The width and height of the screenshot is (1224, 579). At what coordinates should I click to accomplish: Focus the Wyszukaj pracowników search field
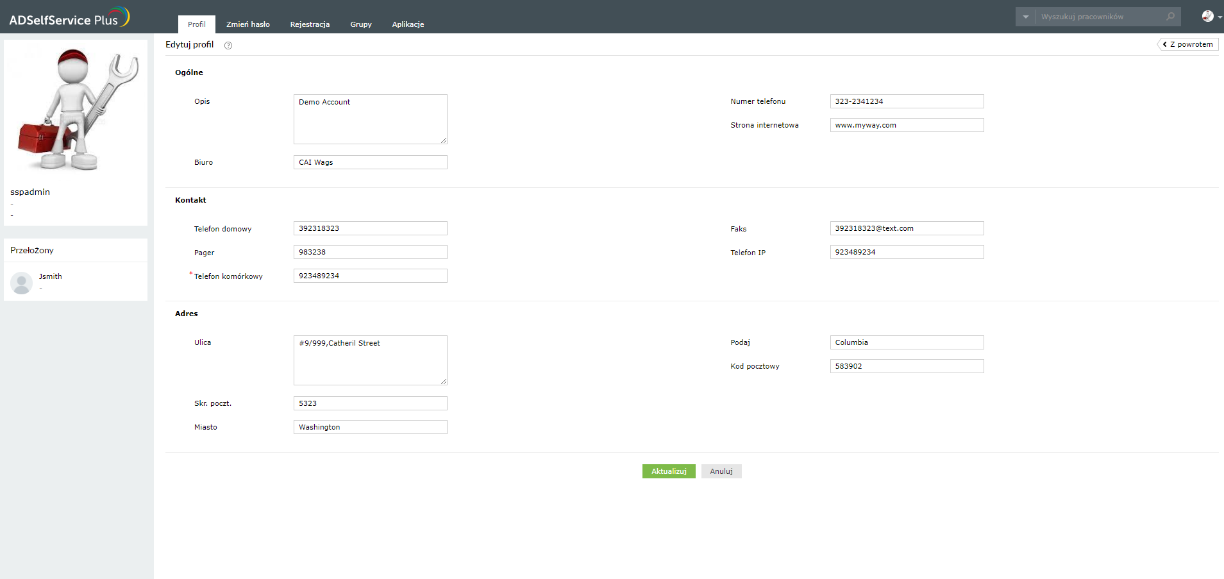pyautogui.click(x=1100, y=17)
